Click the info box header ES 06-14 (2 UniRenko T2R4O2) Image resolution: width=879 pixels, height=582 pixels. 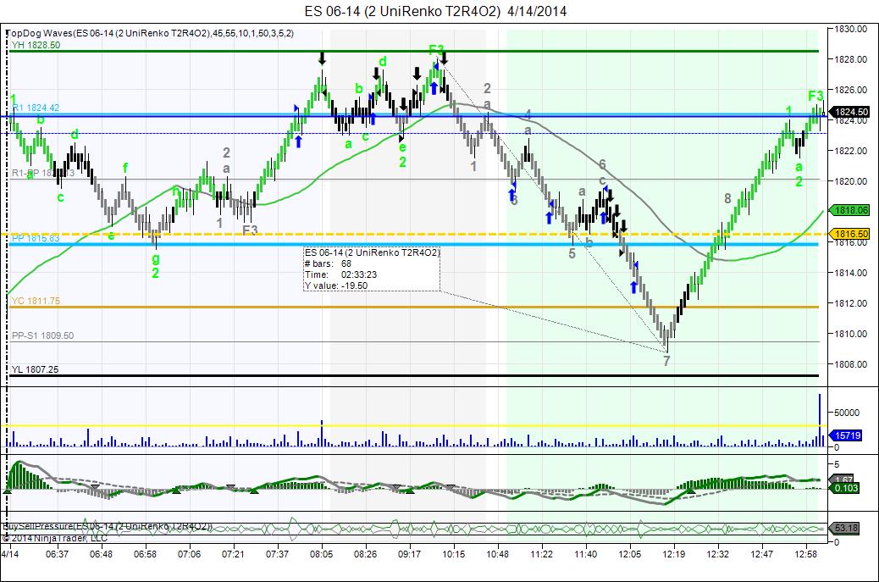[x=373, y=252]
